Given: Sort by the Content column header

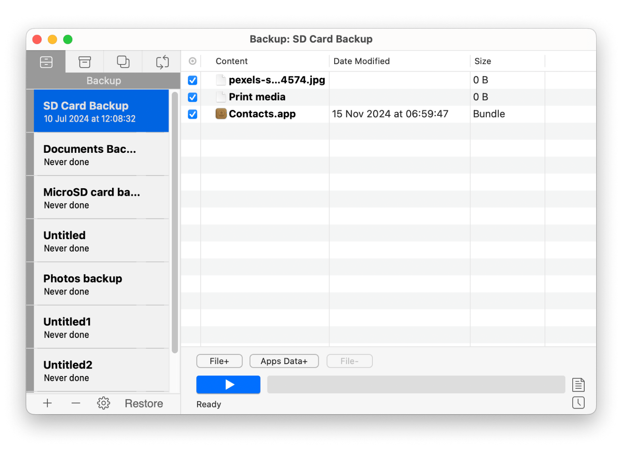Looking at the screenshot, I should tap(231, 61).
